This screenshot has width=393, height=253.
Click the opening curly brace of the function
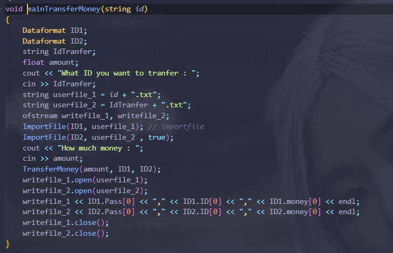pos(8,20)
